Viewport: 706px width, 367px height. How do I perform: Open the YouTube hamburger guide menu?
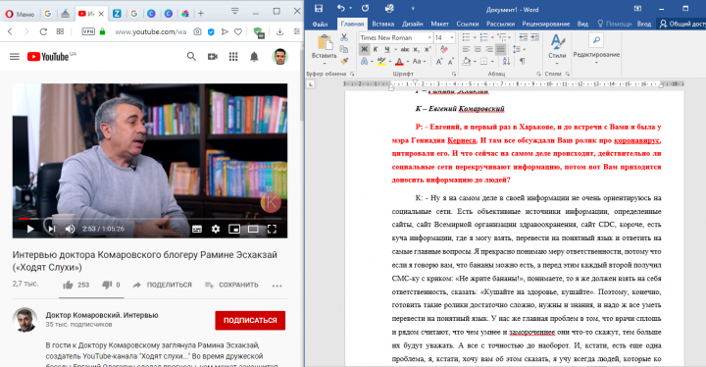[15, 56]
